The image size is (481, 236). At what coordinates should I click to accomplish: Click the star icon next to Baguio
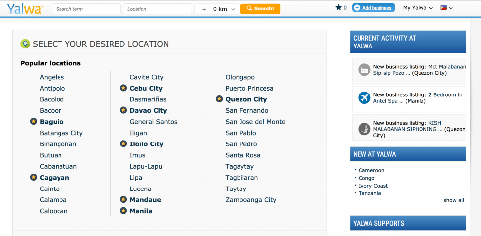[x=33, y=122]
